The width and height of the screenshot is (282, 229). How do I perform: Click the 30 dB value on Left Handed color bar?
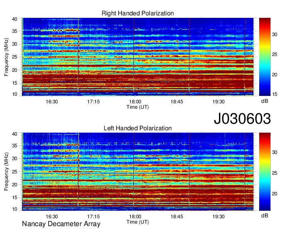(275, 152)
